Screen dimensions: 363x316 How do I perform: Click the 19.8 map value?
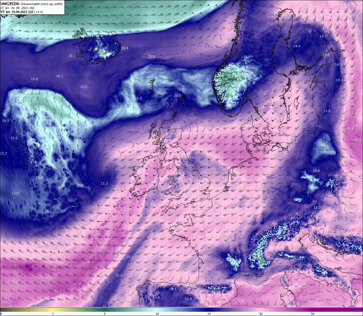click(x=34, y=79)
